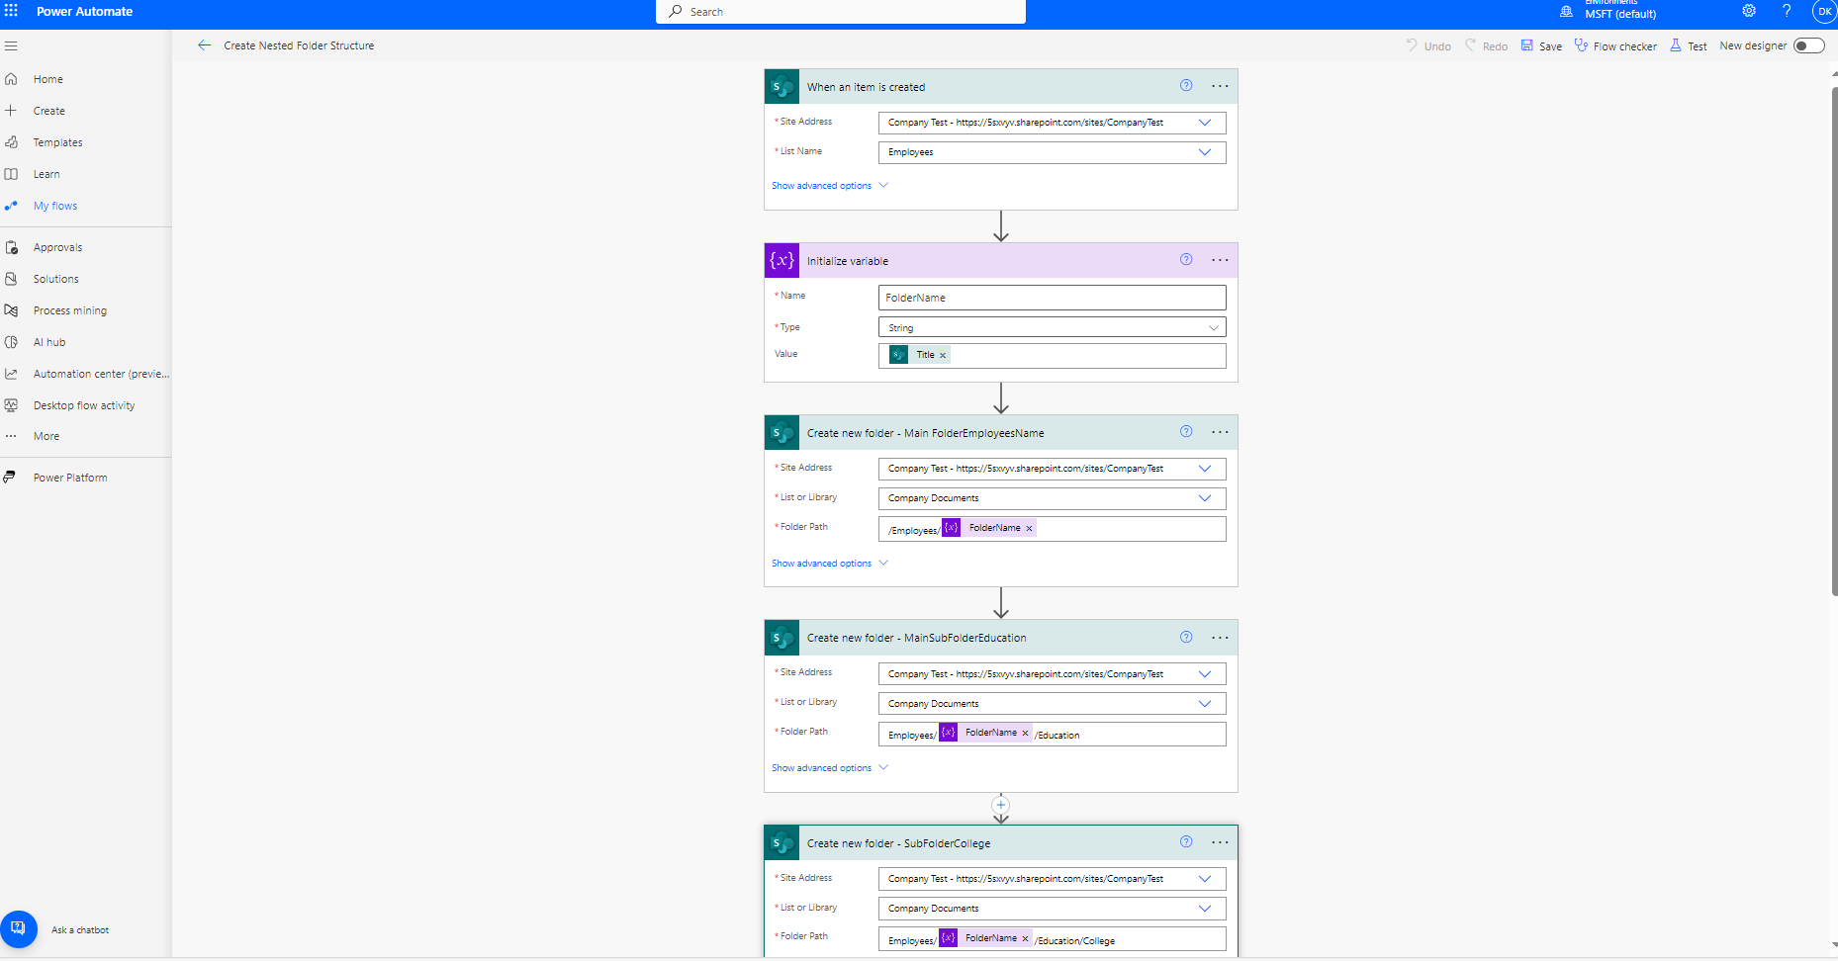The width and height of the screenshot is (1838, 961).
Task: Remove FolderName token in SubFolderCollege path
Action: coord(1025,939)
